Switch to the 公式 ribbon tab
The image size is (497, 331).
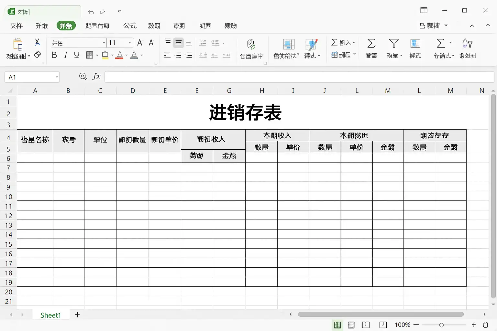click(x=130, y=26)
